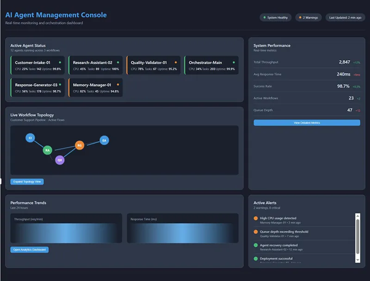Image resolution: width=370 pixels, height=281 pixels.
Task: Click the orange status dot on Memory-Manager-01 card
Action: [x=118, y=85]
